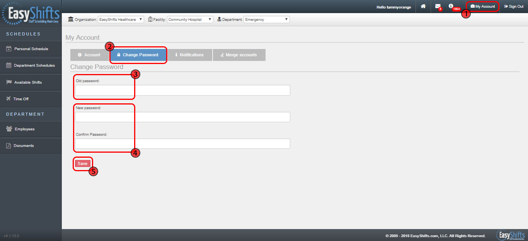Focus the New password field
Screen dimensions: 528x241
pos(182,117)
